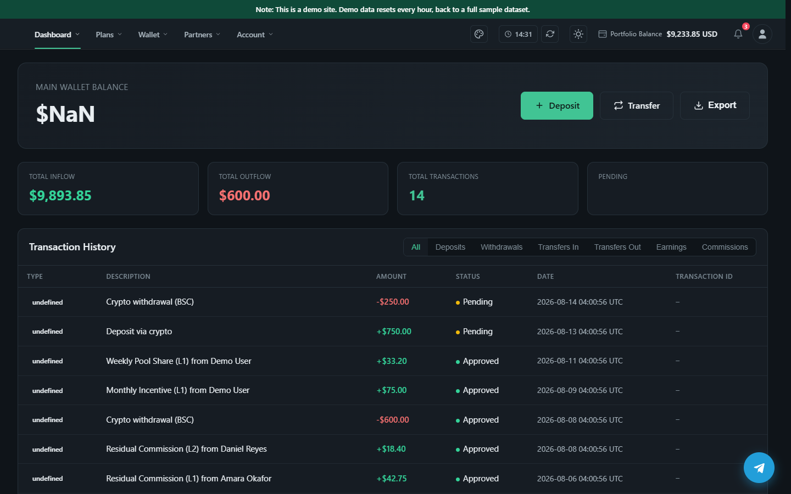
Task: Click date 2026-08-13 04:00:56 UTC
Action: pyautogui.click(x=580, y=332)
